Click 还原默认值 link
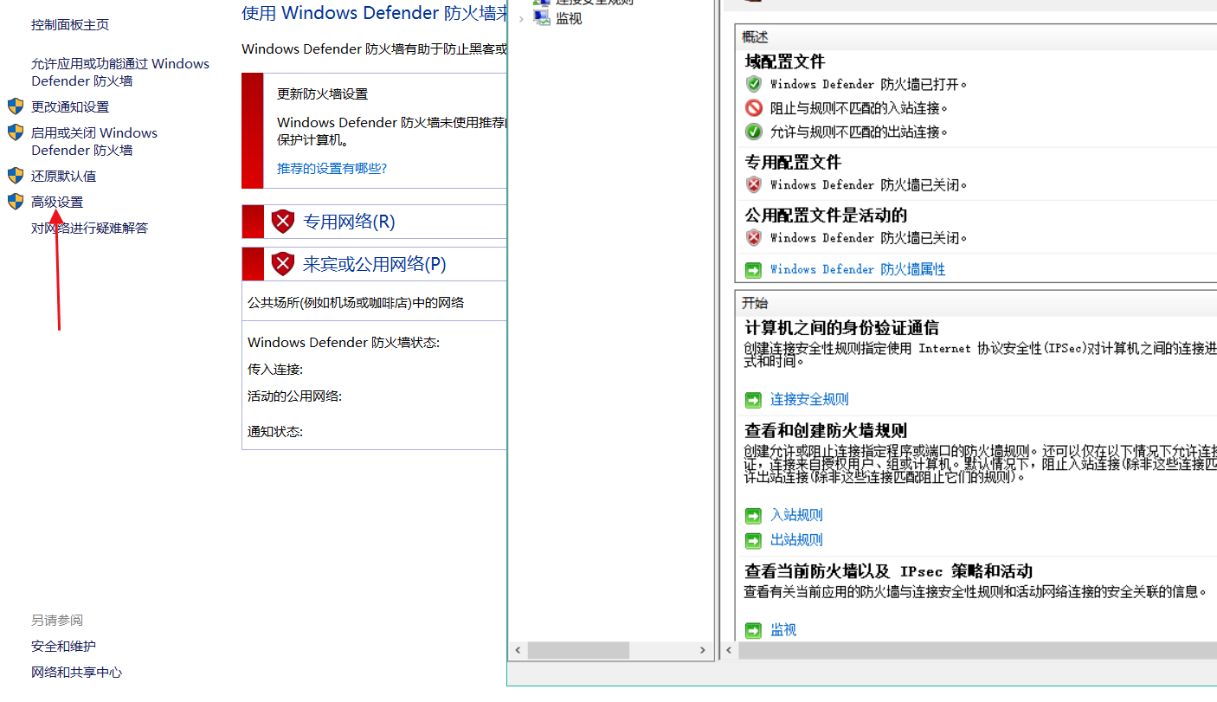 (x=64, y=176)
